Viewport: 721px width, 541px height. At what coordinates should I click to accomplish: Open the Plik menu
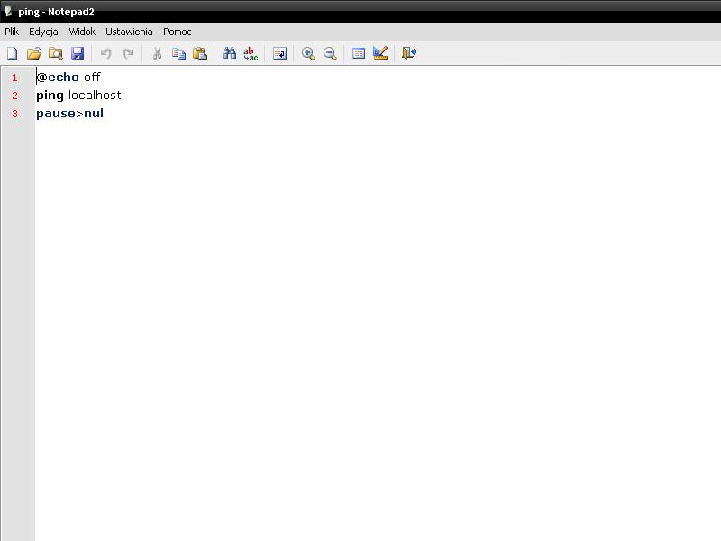[12, 32]
